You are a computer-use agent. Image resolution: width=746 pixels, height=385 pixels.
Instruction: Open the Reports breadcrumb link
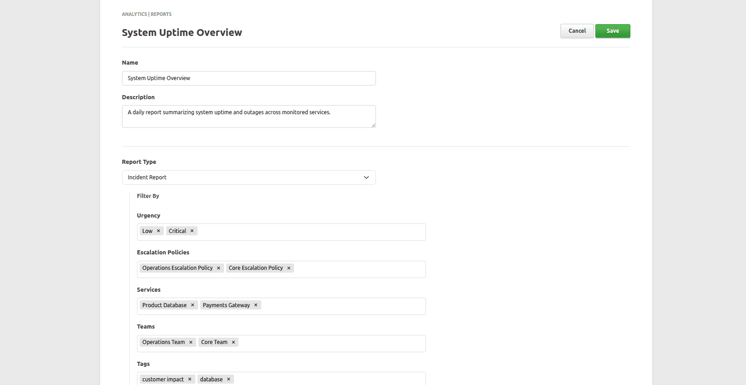pos(161,15)
